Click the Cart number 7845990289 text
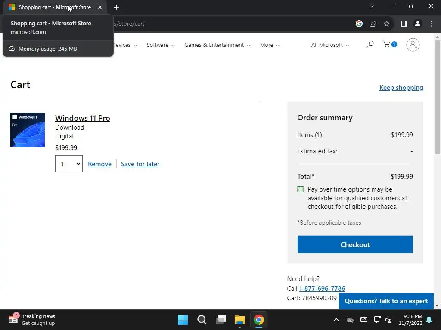The height and width of the screenshot is (330, 441). pyautogui.click(x=312, y=298)
